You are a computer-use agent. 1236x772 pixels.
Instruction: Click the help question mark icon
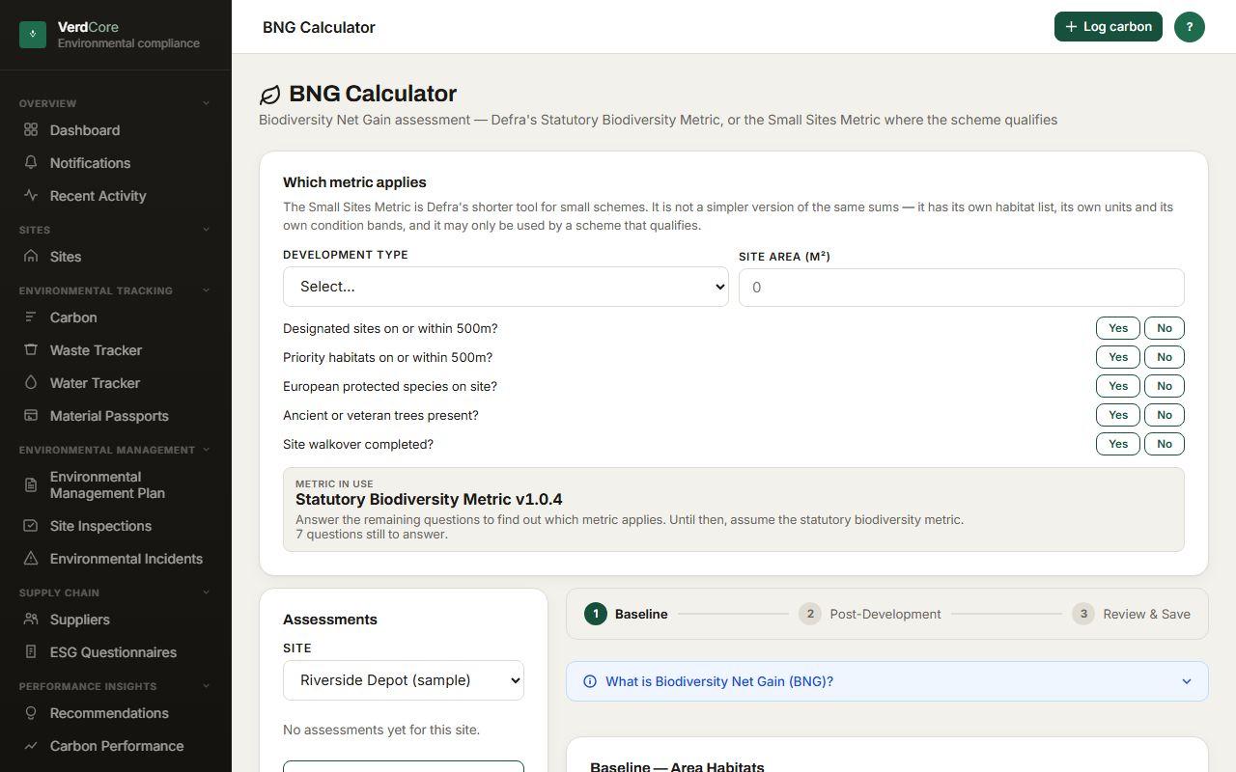click(x=1190, y=27)
